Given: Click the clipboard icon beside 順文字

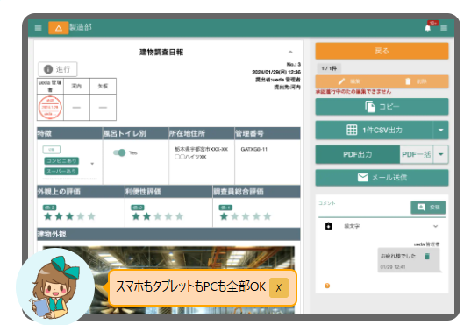Looking at the screenshot, I should 328,226.
